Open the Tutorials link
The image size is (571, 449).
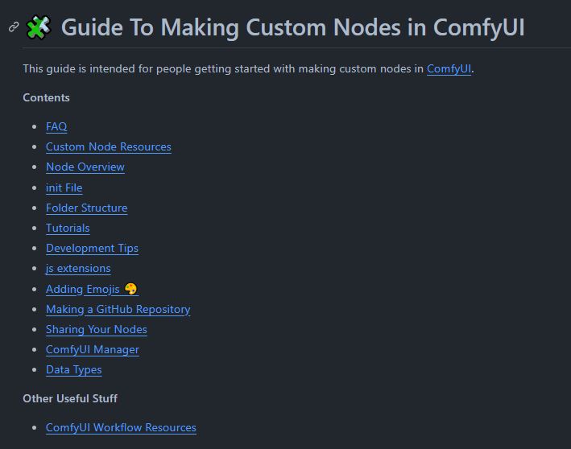68,228
